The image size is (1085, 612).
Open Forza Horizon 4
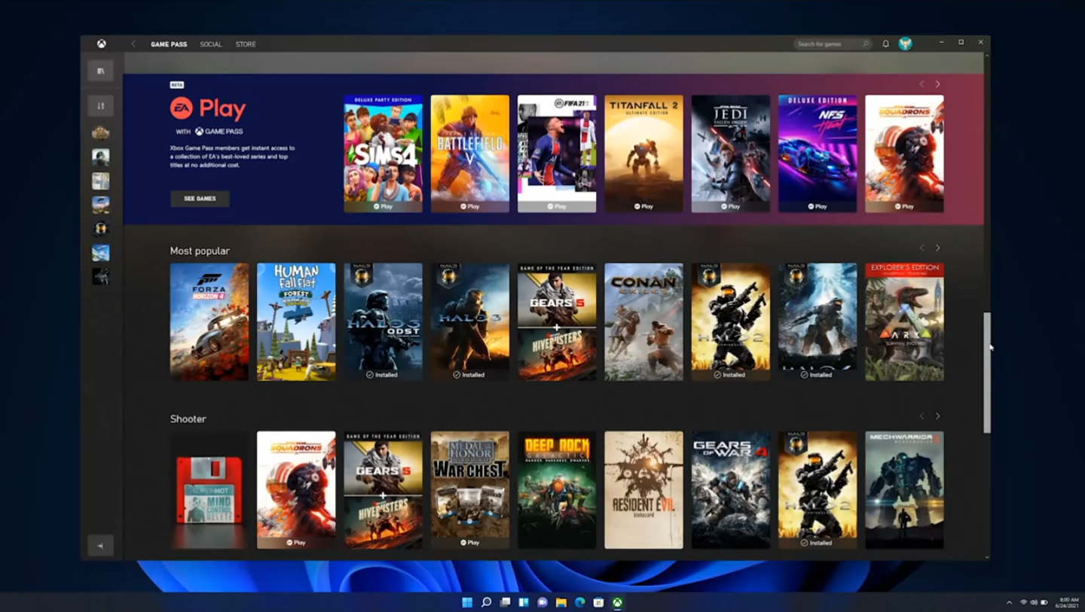click(x=209, y=321)
